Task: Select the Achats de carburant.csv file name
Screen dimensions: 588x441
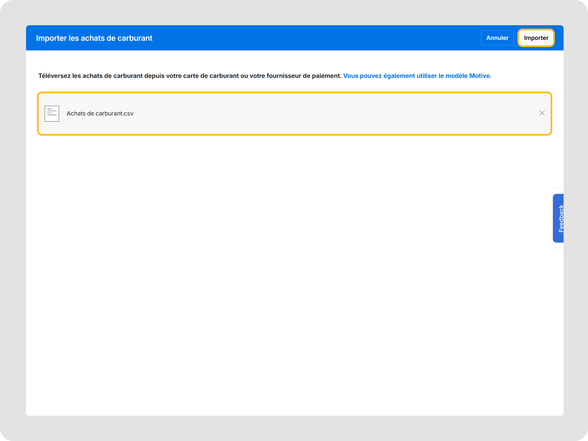Action: 100,113
